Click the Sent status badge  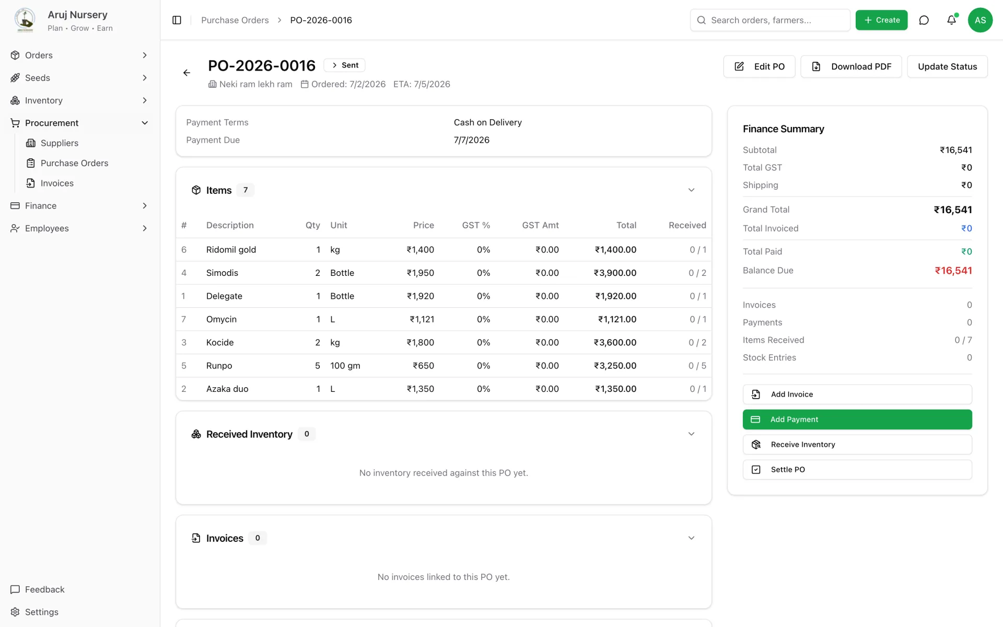[344, 65]
